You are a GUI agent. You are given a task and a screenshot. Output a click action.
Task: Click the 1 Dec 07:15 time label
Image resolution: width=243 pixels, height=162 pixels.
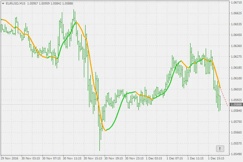[x=176, y=159]
